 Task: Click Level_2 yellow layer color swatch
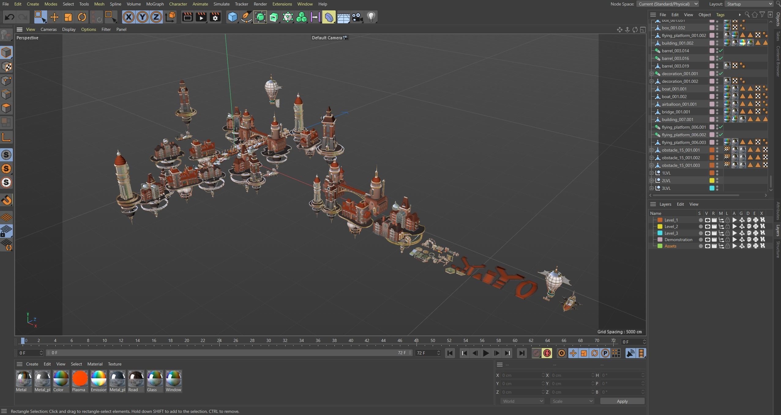click(x=660, y=226)
